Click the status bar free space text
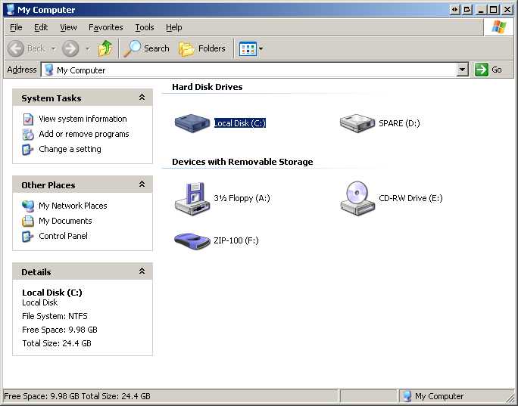The width and height of the screenshot is (518, 406). [77, 396]
